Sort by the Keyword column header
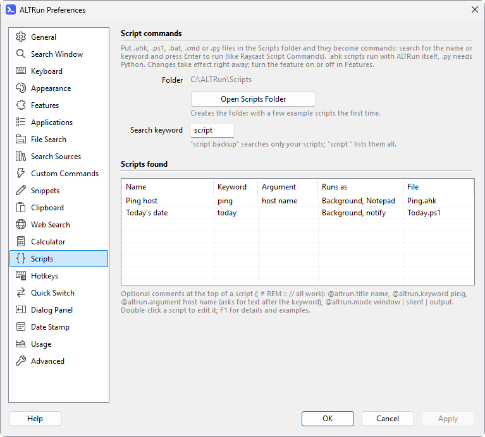Image resolution: width=485 pixels, height=437 pixels. pyautogui.click(x=235, y=186)
